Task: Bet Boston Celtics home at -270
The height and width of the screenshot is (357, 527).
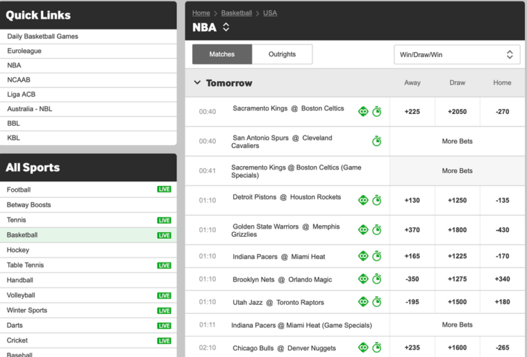Action: [x=502, y=112]
